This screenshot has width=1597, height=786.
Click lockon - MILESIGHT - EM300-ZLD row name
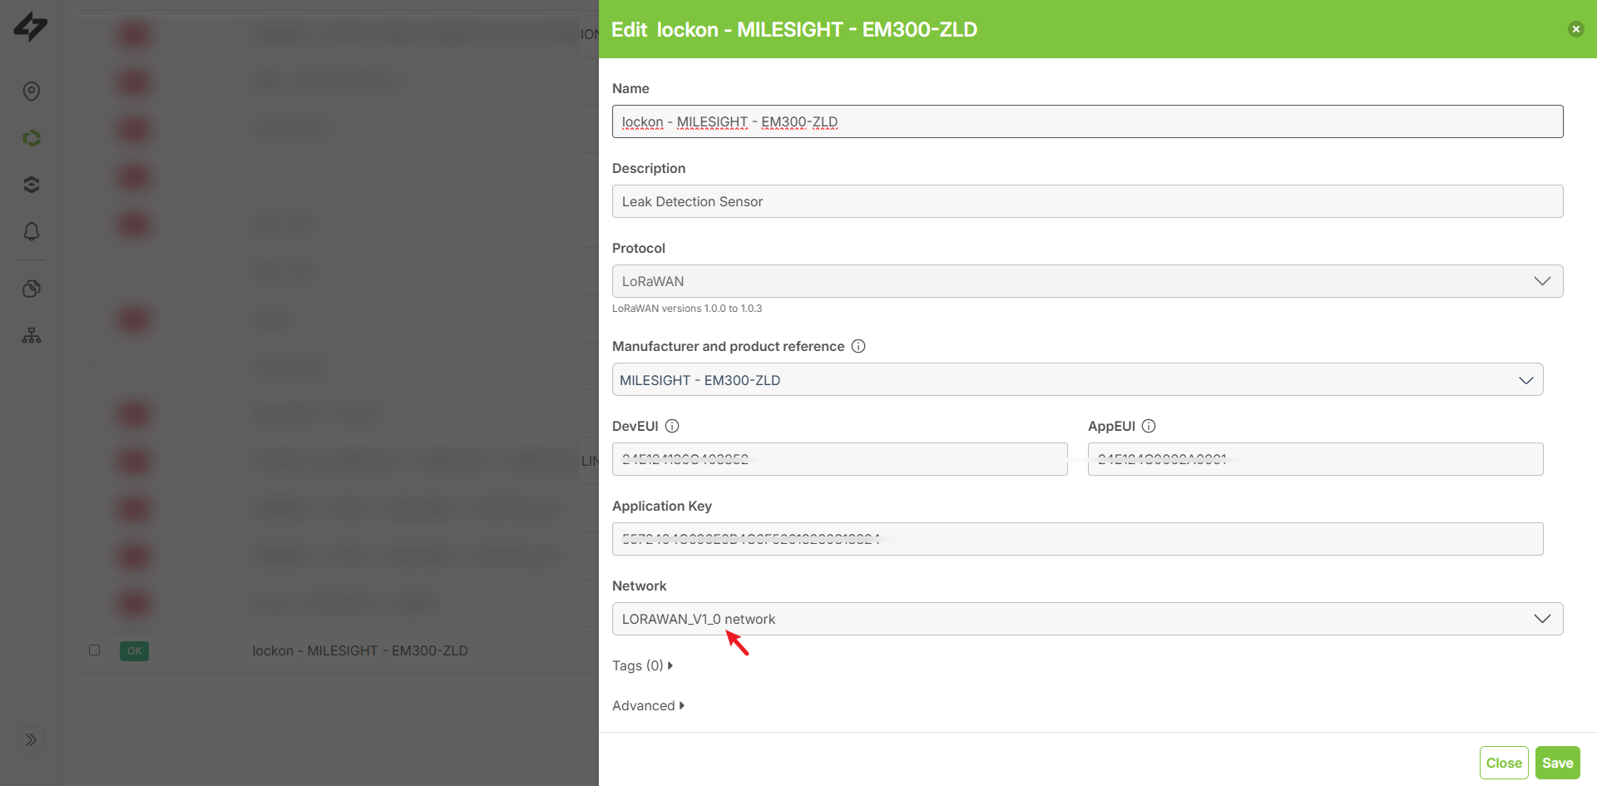[360, 650]
